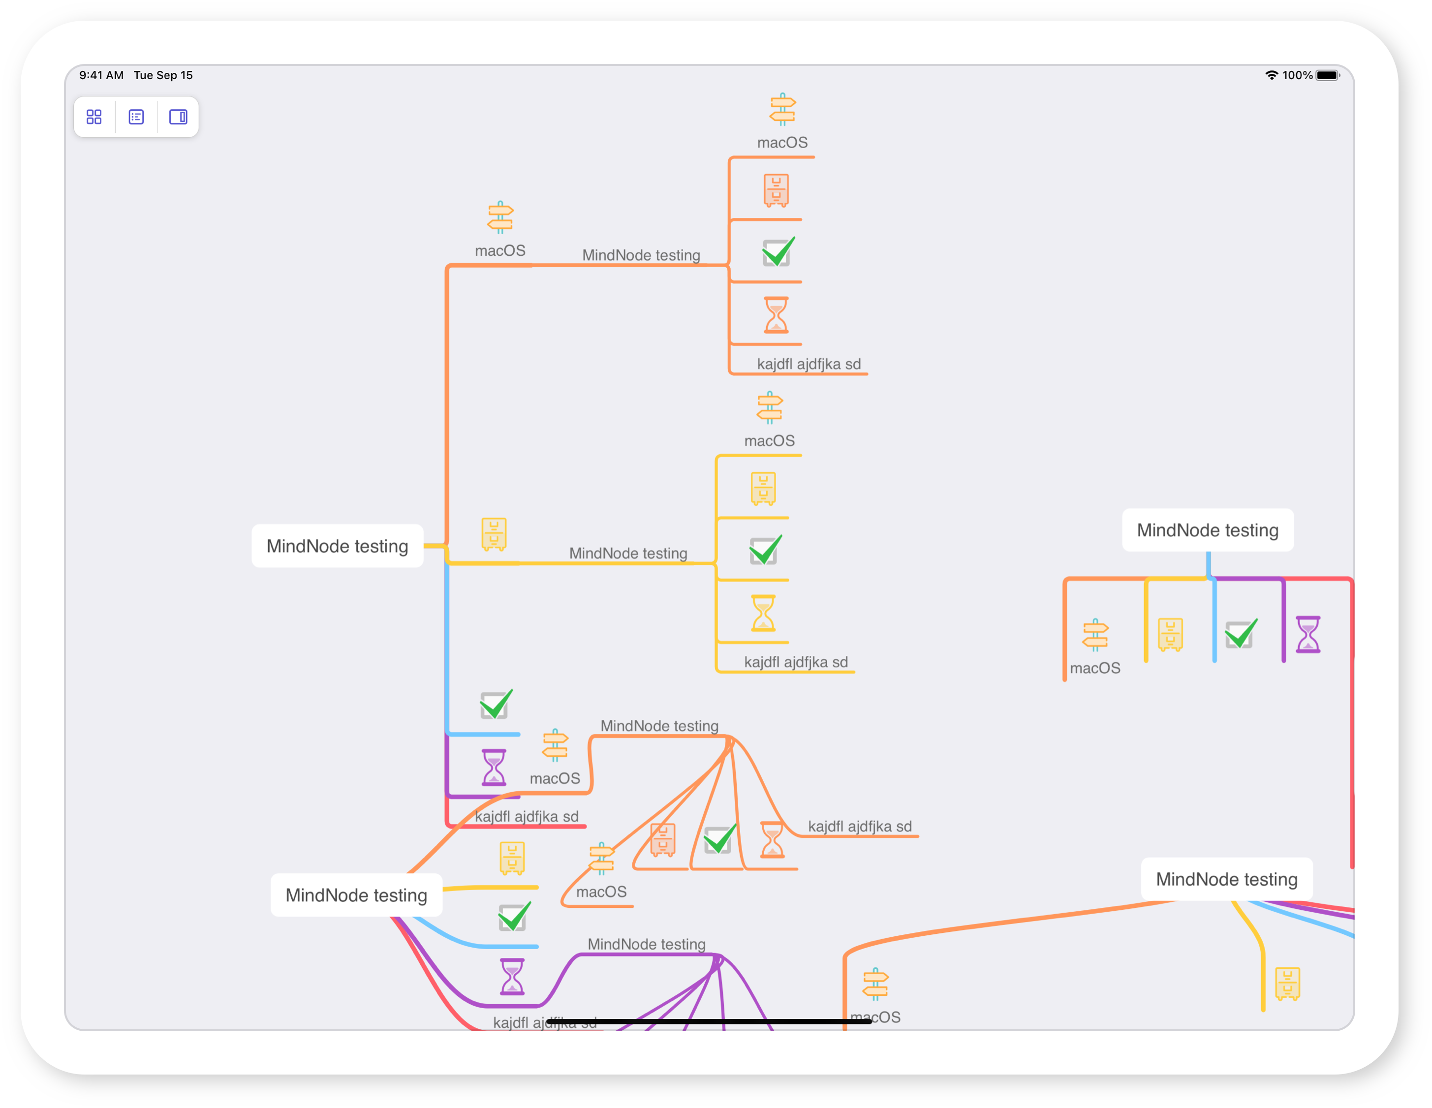Select orange filing cabinet sticker in top bracket list
This screenshot has width=1432, height=1108.
tap(777, 191)
